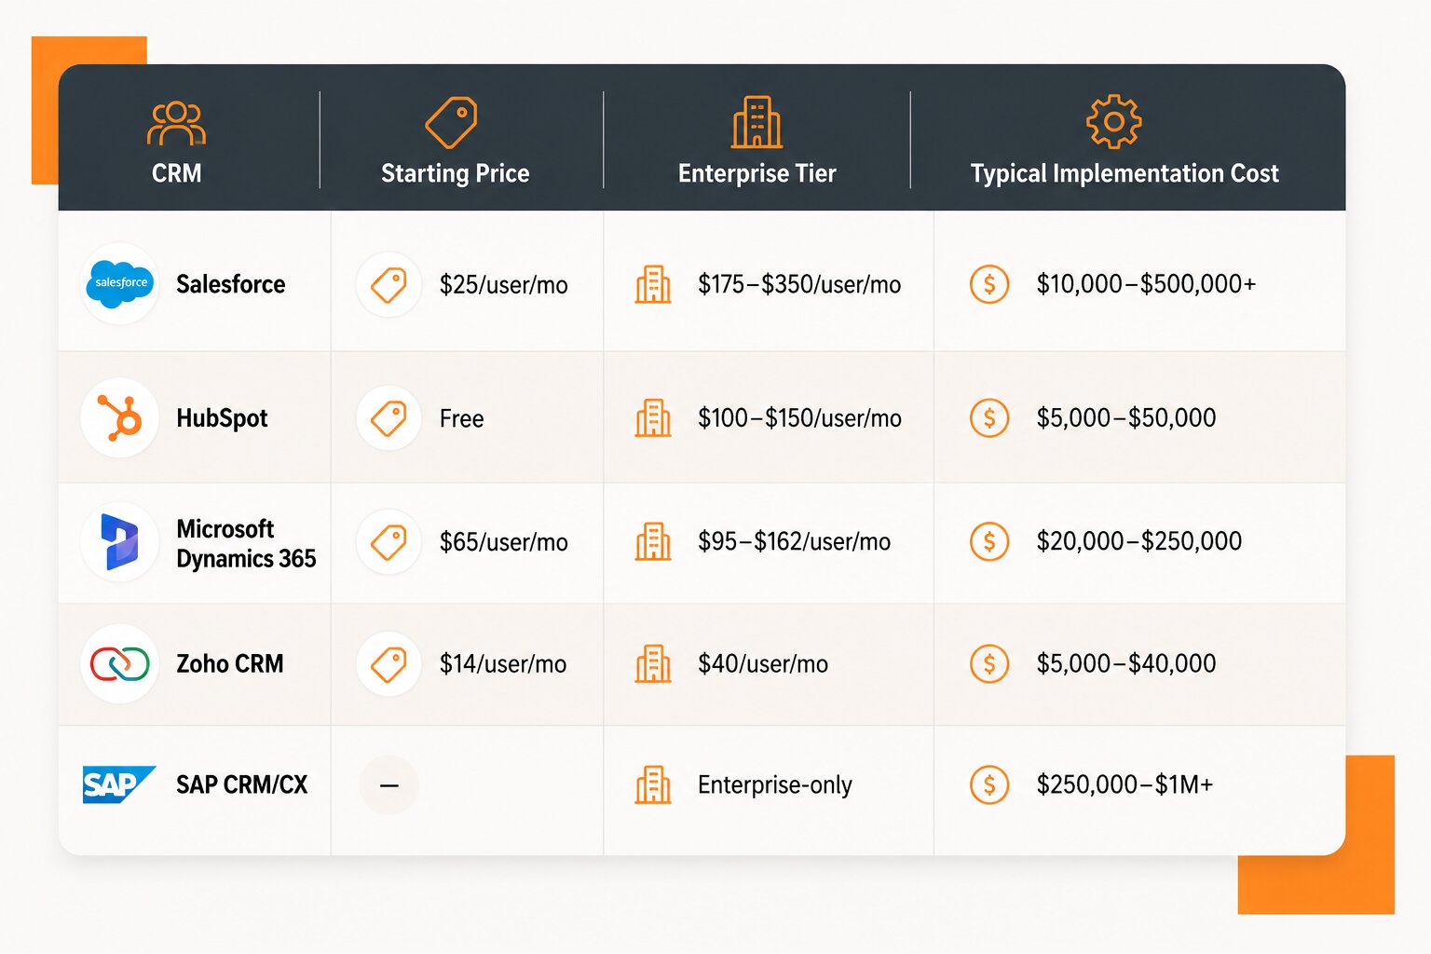Click the dollar coin icon in Salesforce row
This screenshot has height=954, width=1431.
(x=989, y=284)
